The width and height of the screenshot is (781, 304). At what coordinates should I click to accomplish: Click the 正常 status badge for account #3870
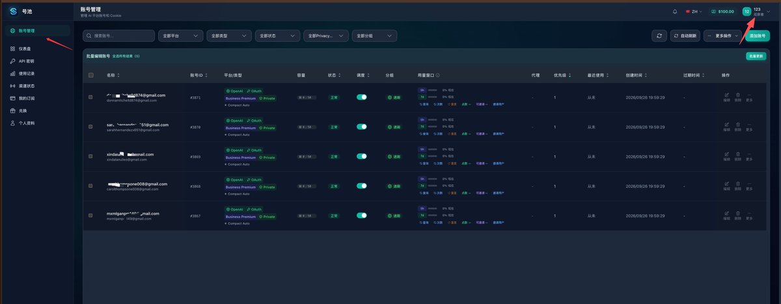pyautogui.click(x=333, y=127)
